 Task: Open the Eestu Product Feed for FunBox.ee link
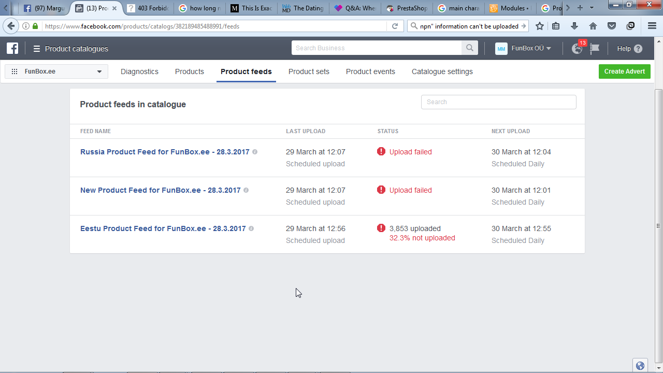(163, 228)
